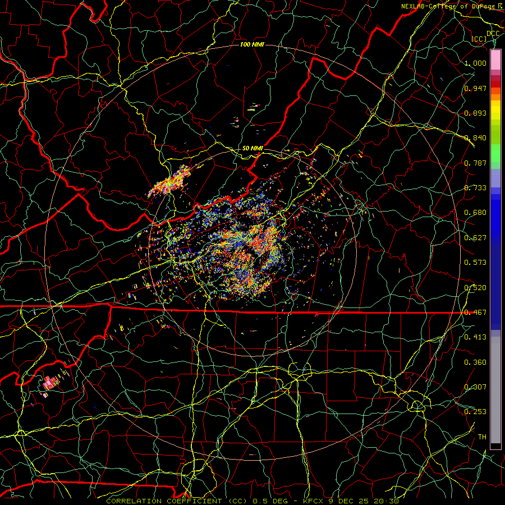Image resolution: width=505 pixels, height=505 pixels.
Task: Select the 0.413 scale value
Action: point(475,337)
